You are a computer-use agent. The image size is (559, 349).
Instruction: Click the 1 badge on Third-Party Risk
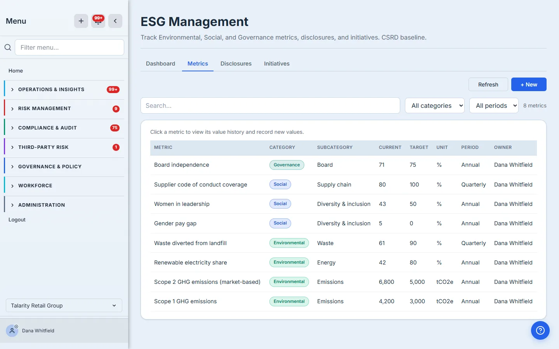pyautogui.click(x=116, y=147)
